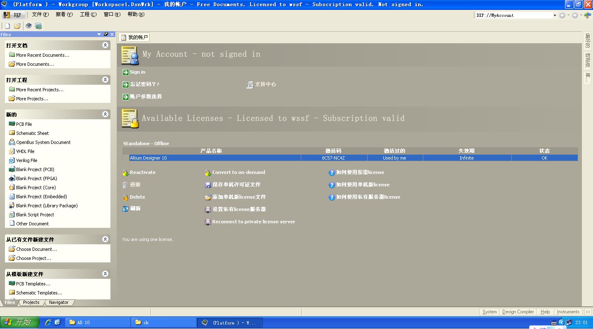The width and height of the screenshot is (593, 329).
Task: Click the navigate back arrow icon
Action: (x=562, y=15)
